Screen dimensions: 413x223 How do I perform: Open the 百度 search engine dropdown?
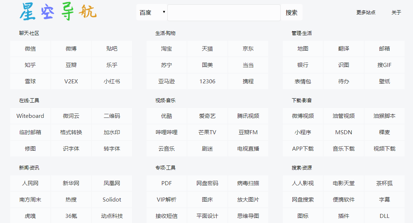pyautogui.click(x=152, y=12)
